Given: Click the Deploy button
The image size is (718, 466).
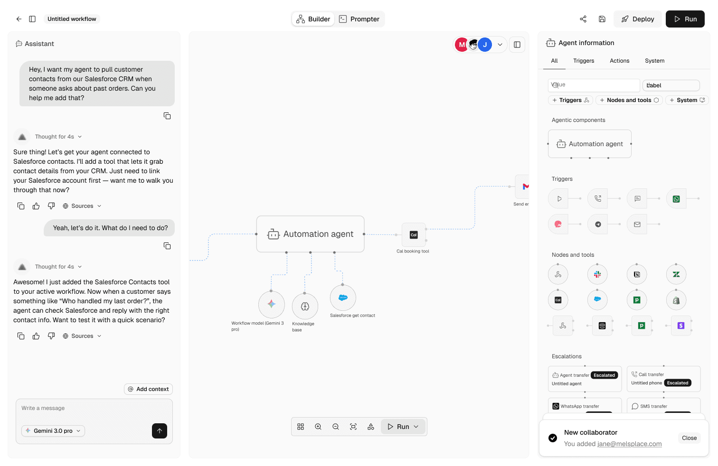Looking at the screenshot, I should pos(638,19).
